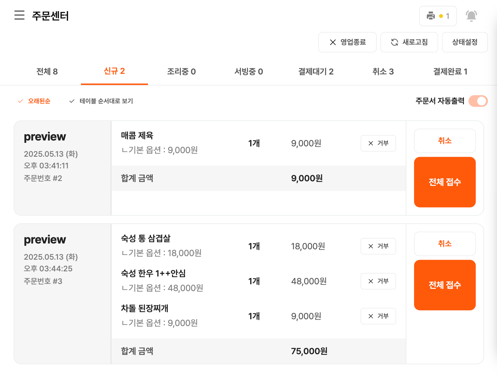The height and width of the screenshot is (373, 497).
Task: Switch to 신규 2 tab
Action: coord(114,71)
